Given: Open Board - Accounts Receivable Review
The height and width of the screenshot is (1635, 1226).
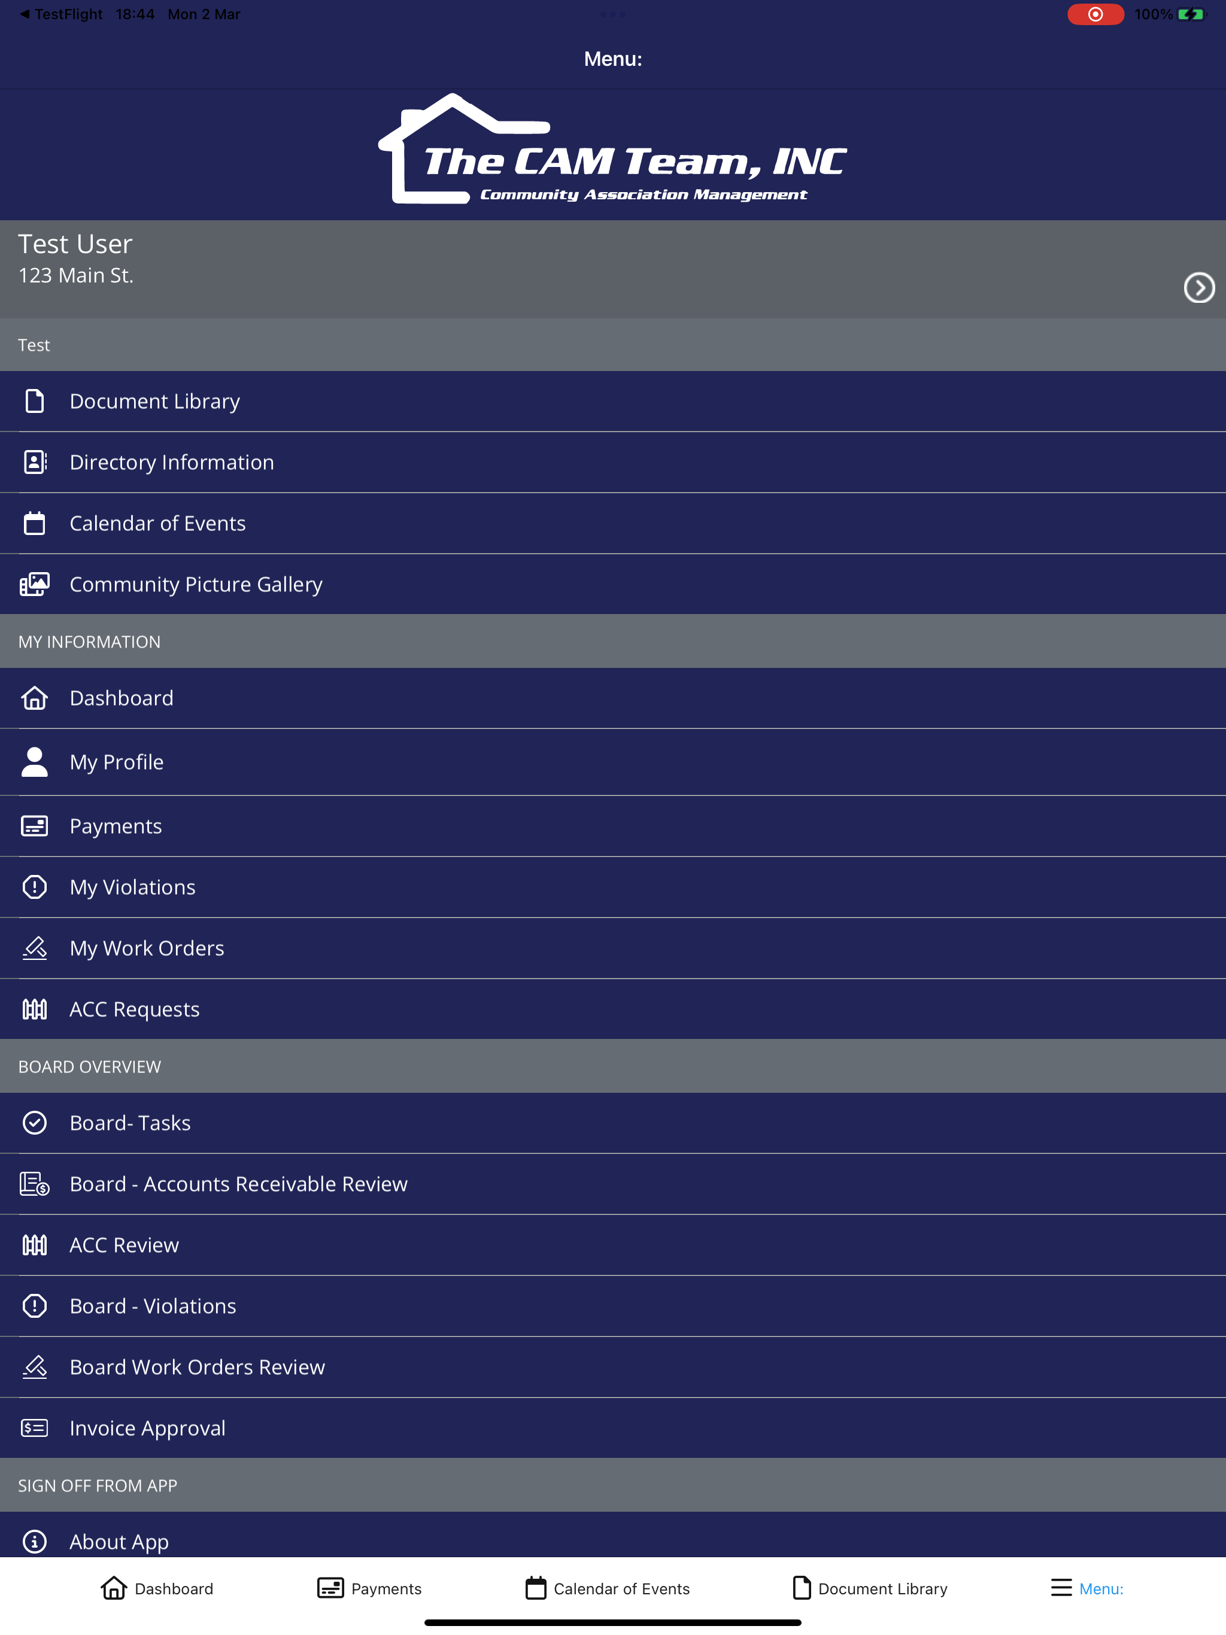Looking at the screenshot, I should (x=613, y=1184).
